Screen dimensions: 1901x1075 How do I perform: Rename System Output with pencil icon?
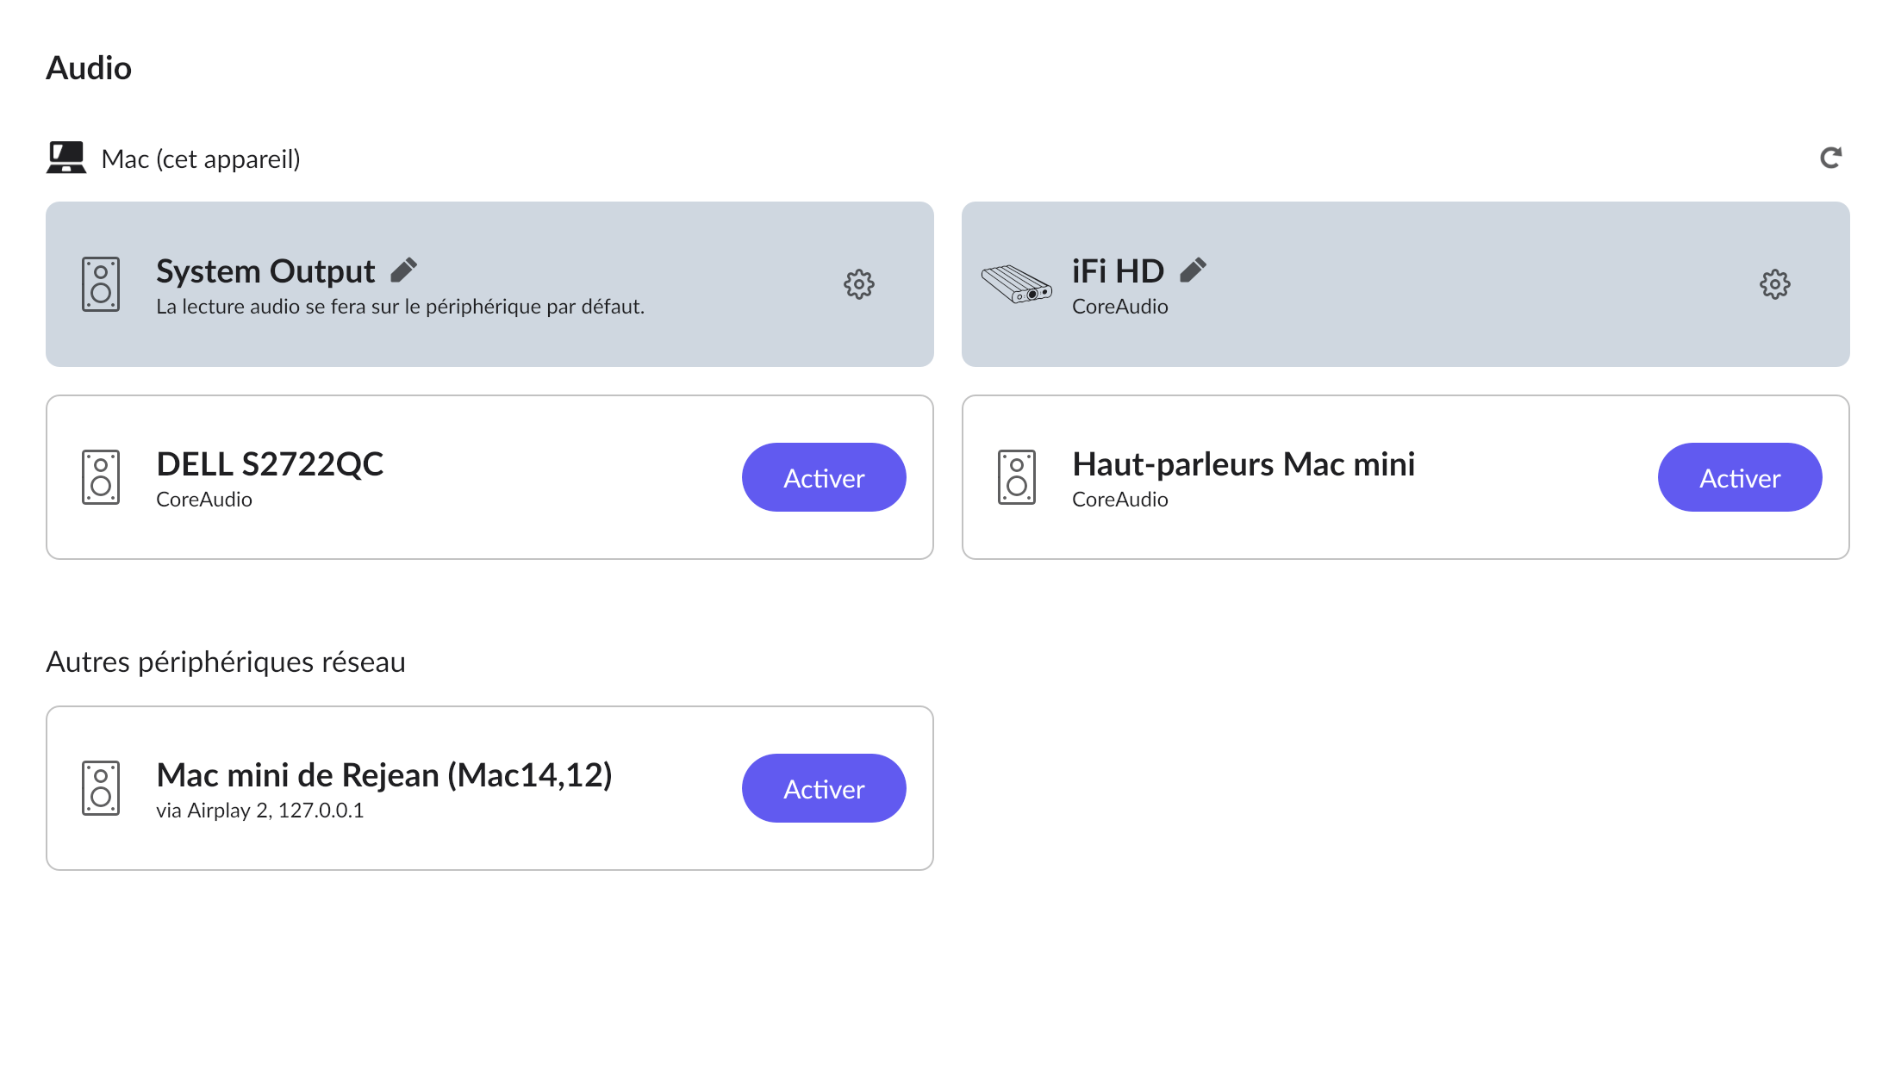click(403, 270)
